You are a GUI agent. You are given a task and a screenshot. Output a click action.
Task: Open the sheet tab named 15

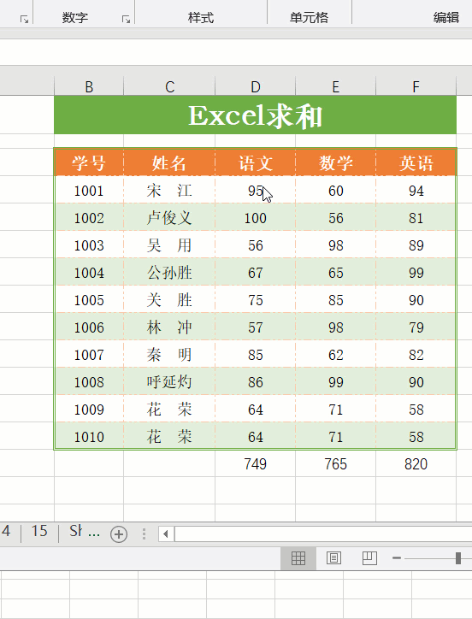(x=39, y=531)
